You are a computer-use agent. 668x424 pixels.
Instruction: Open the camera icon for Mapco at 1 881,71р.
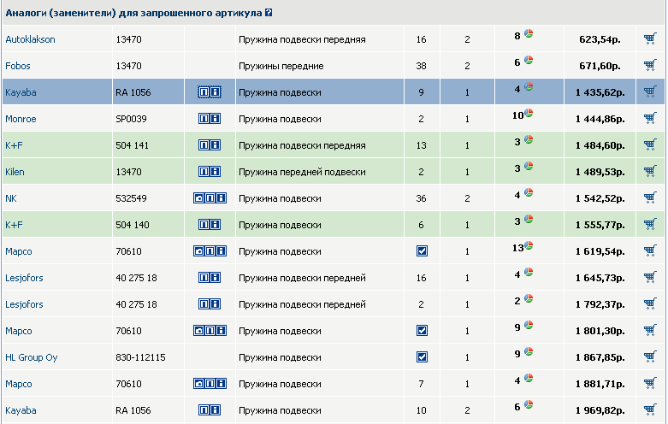coord(198,384)
